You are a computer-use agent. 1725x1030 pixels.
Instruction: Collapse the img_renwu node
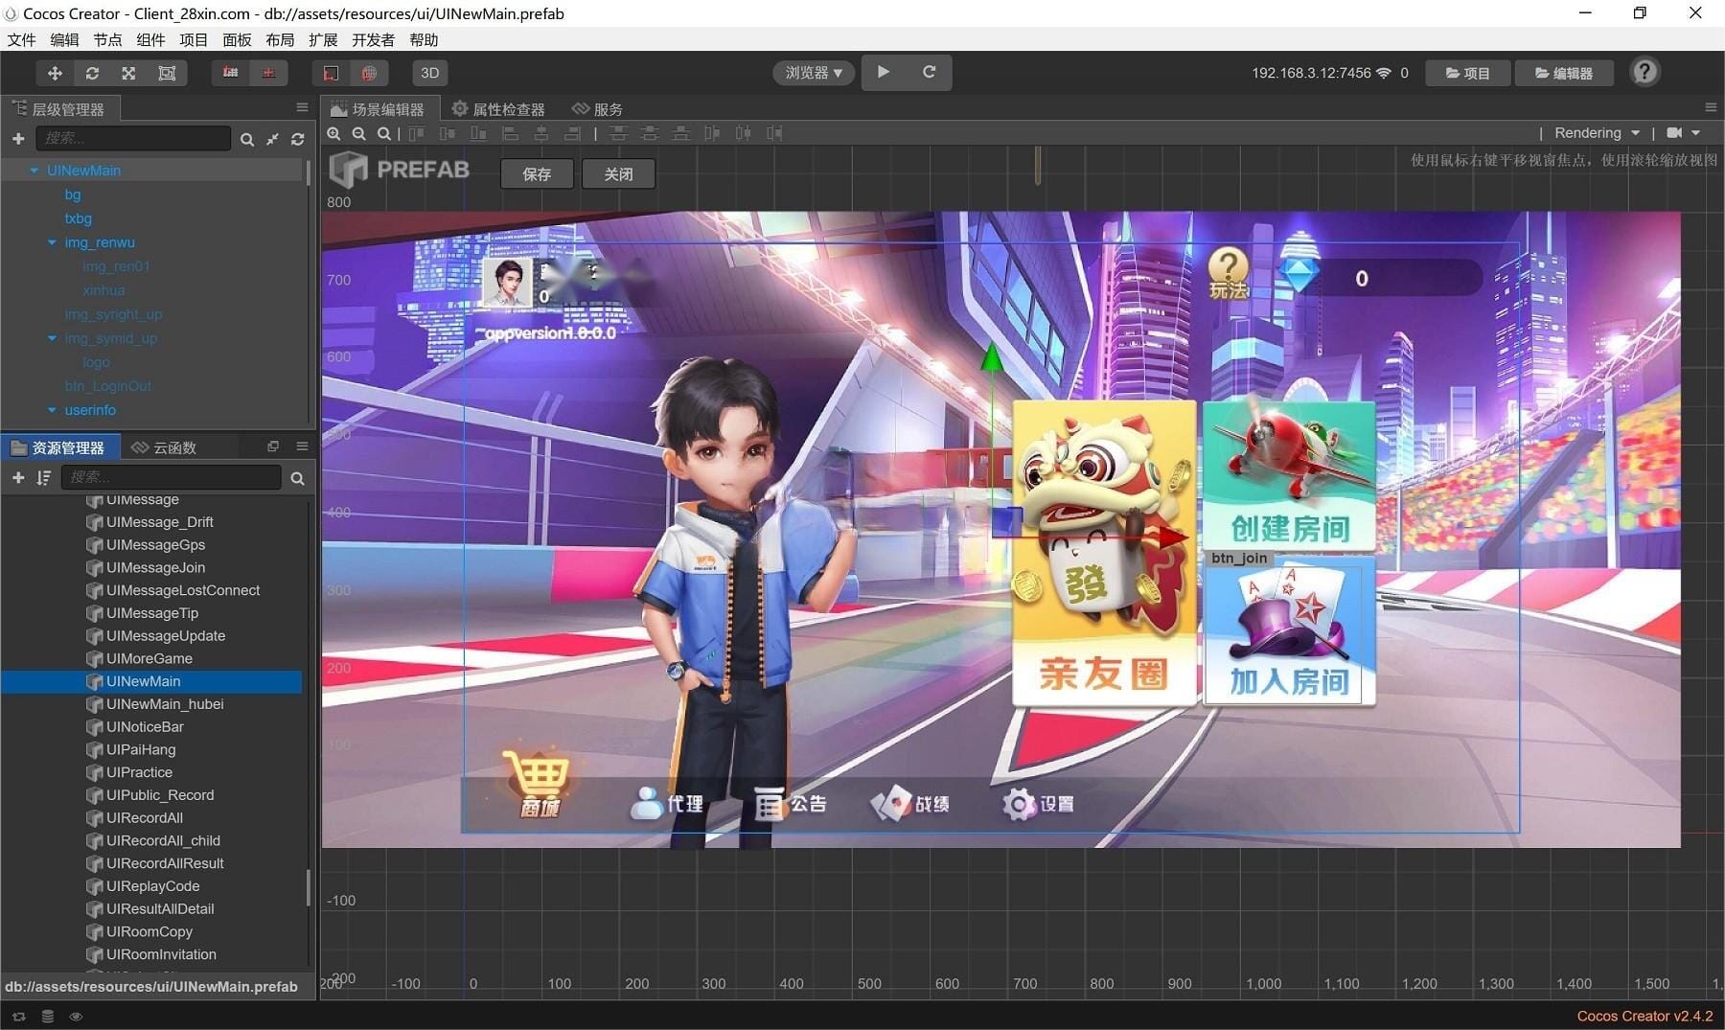[x=52, y=242]
